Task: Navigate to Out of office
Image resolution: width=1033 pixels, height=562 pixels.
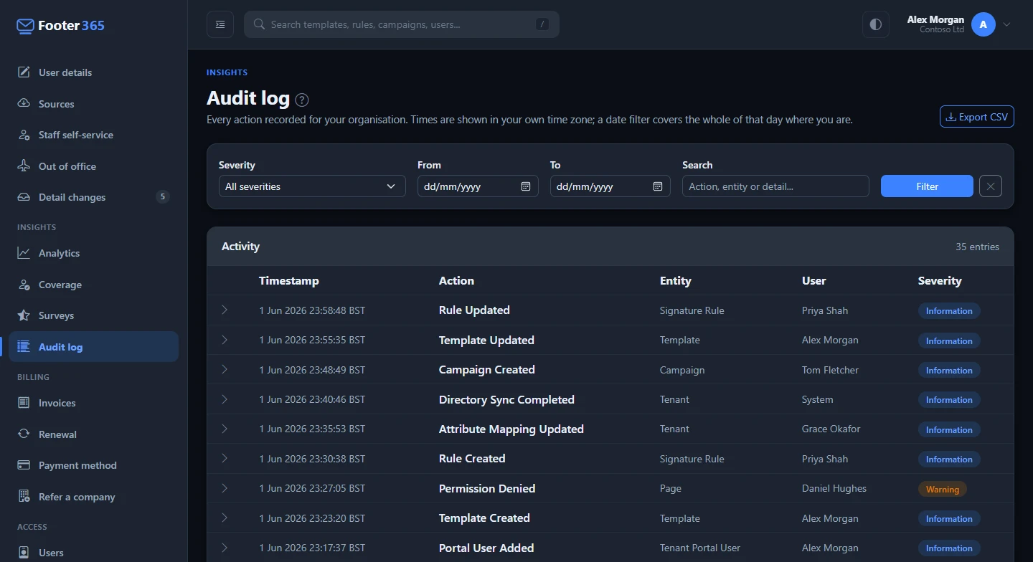Action: pos(94,166)
